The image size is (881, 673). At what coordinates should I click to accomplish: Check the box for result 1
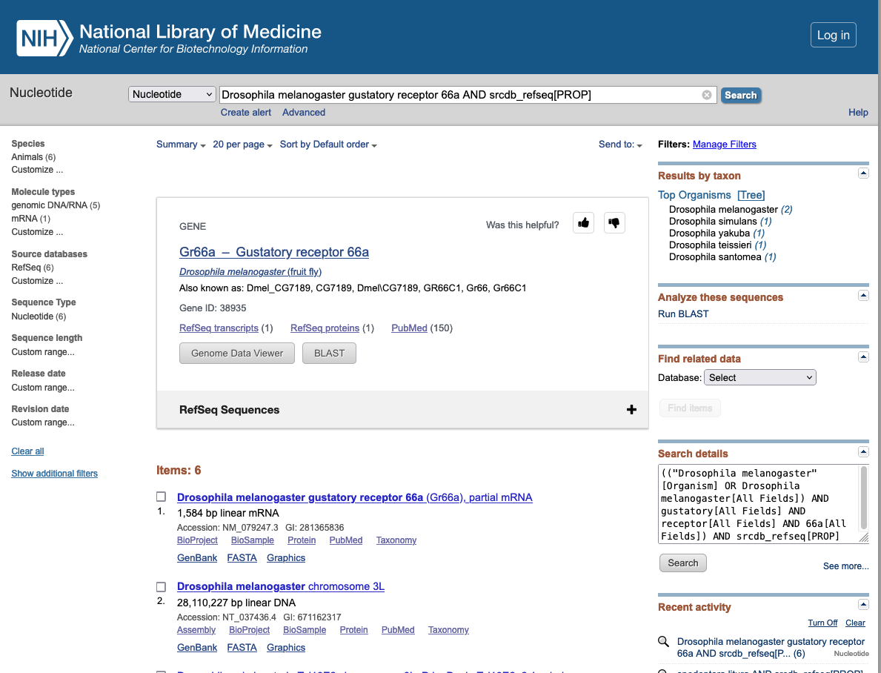click(162, 497)
